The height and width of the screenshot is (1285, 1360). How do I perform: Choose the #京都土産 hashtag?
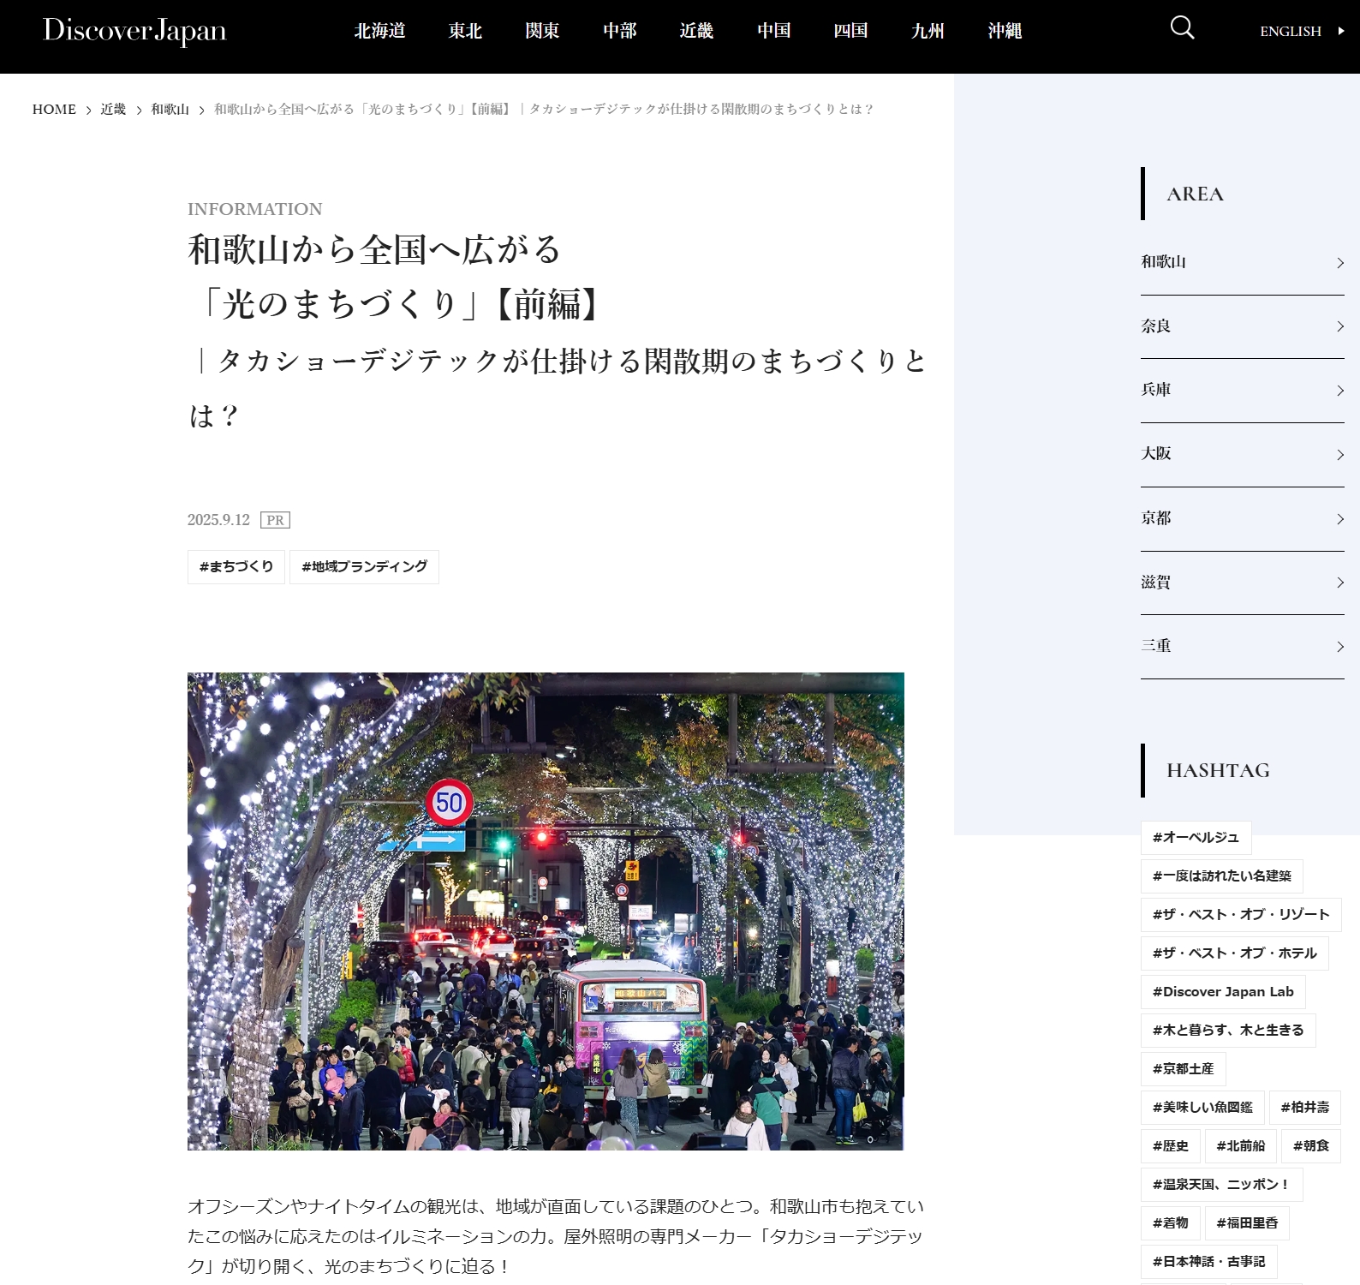point(1183,1069)
